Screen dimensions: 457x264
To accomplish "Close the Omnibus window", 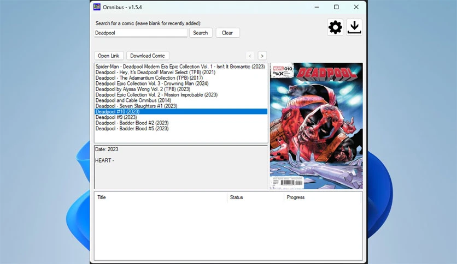I will (356, 7).
